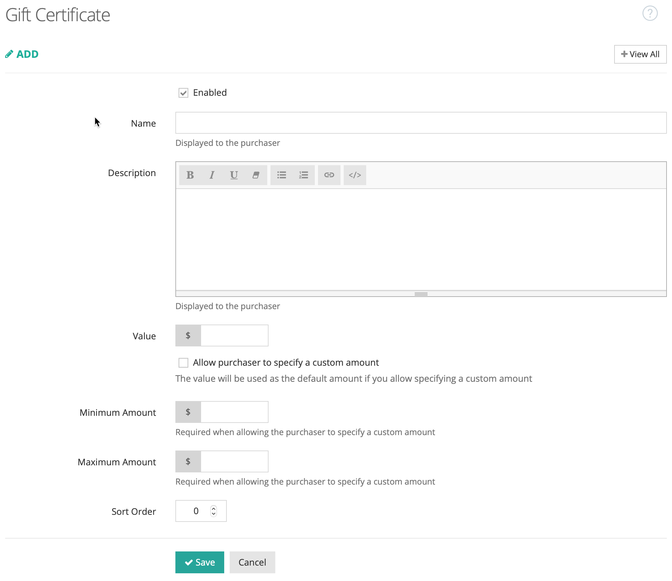The image size is (672, 581).
Task: Focus the Name text field
Action: click(421, 123)
